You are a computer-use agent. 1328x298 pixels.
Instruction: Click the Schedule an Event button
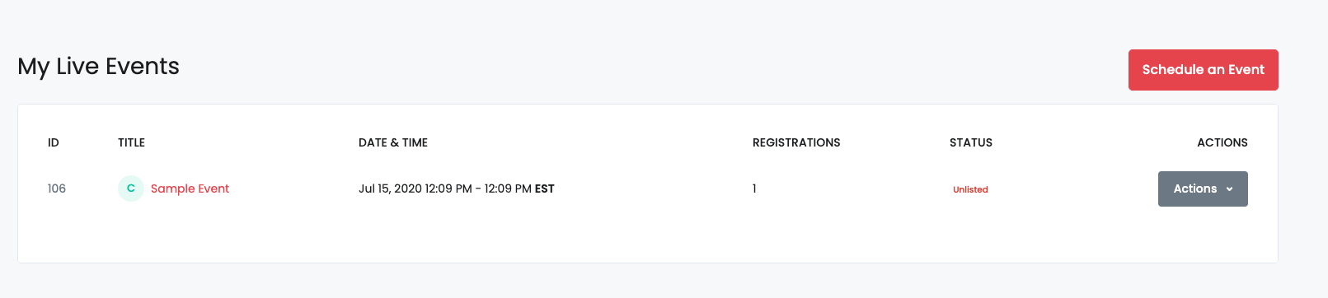[x=1203, y=70]
